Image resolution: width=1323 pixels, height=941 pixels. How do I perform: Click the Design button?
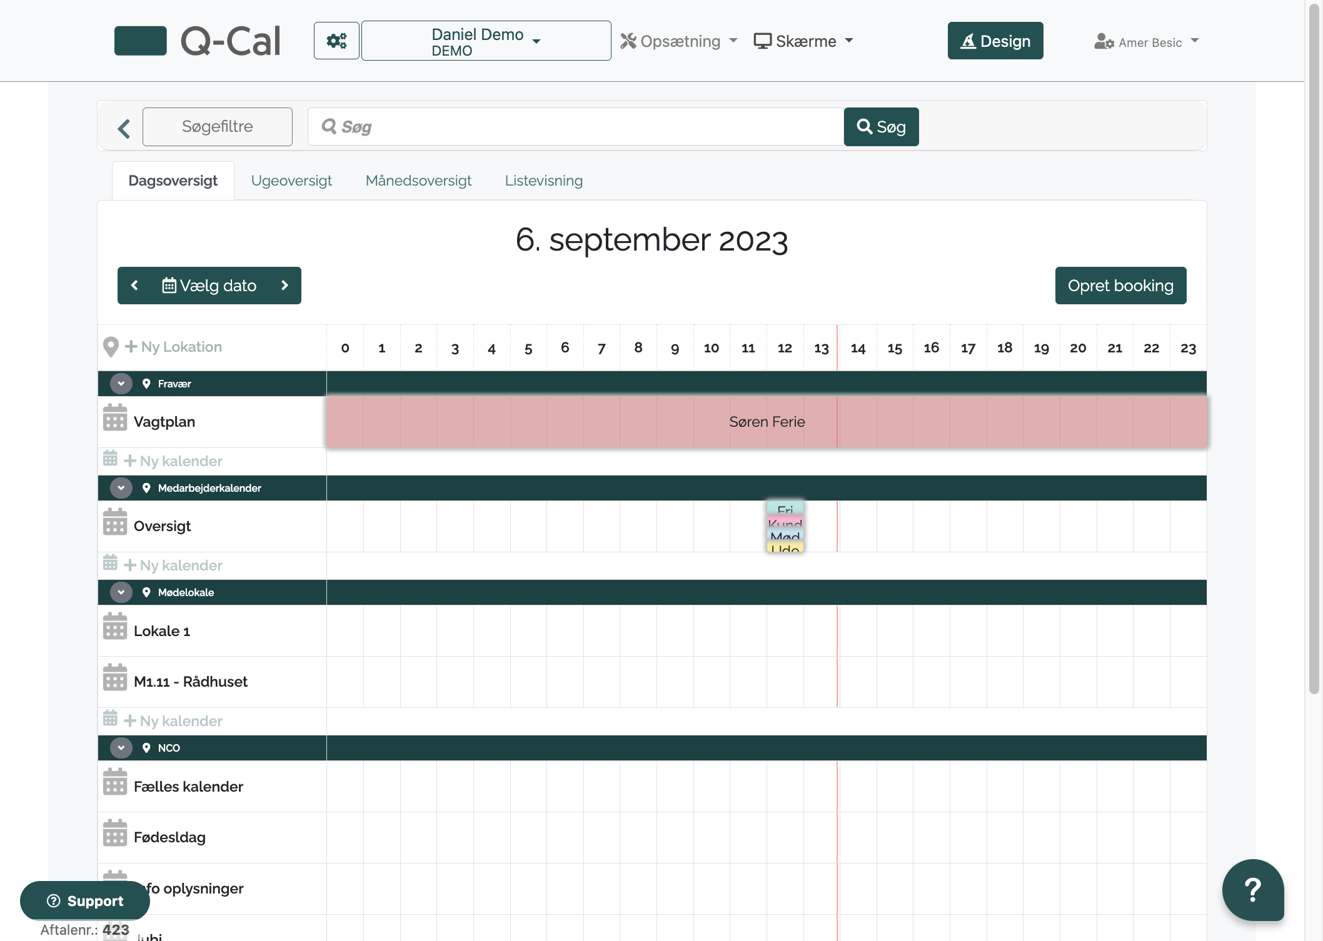995,41
